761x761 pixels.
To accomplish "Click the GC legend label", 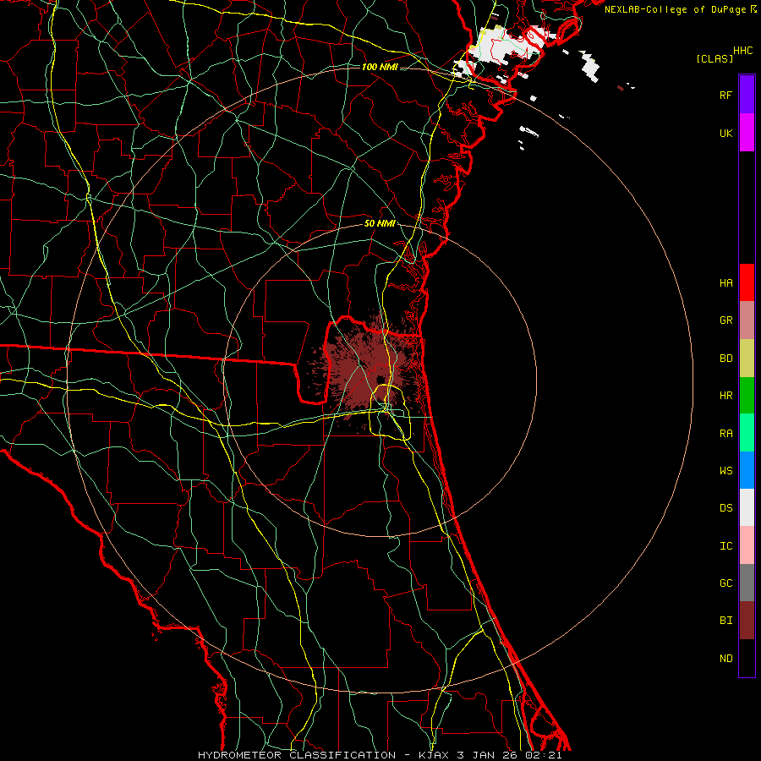I will [x=725, y=583].
